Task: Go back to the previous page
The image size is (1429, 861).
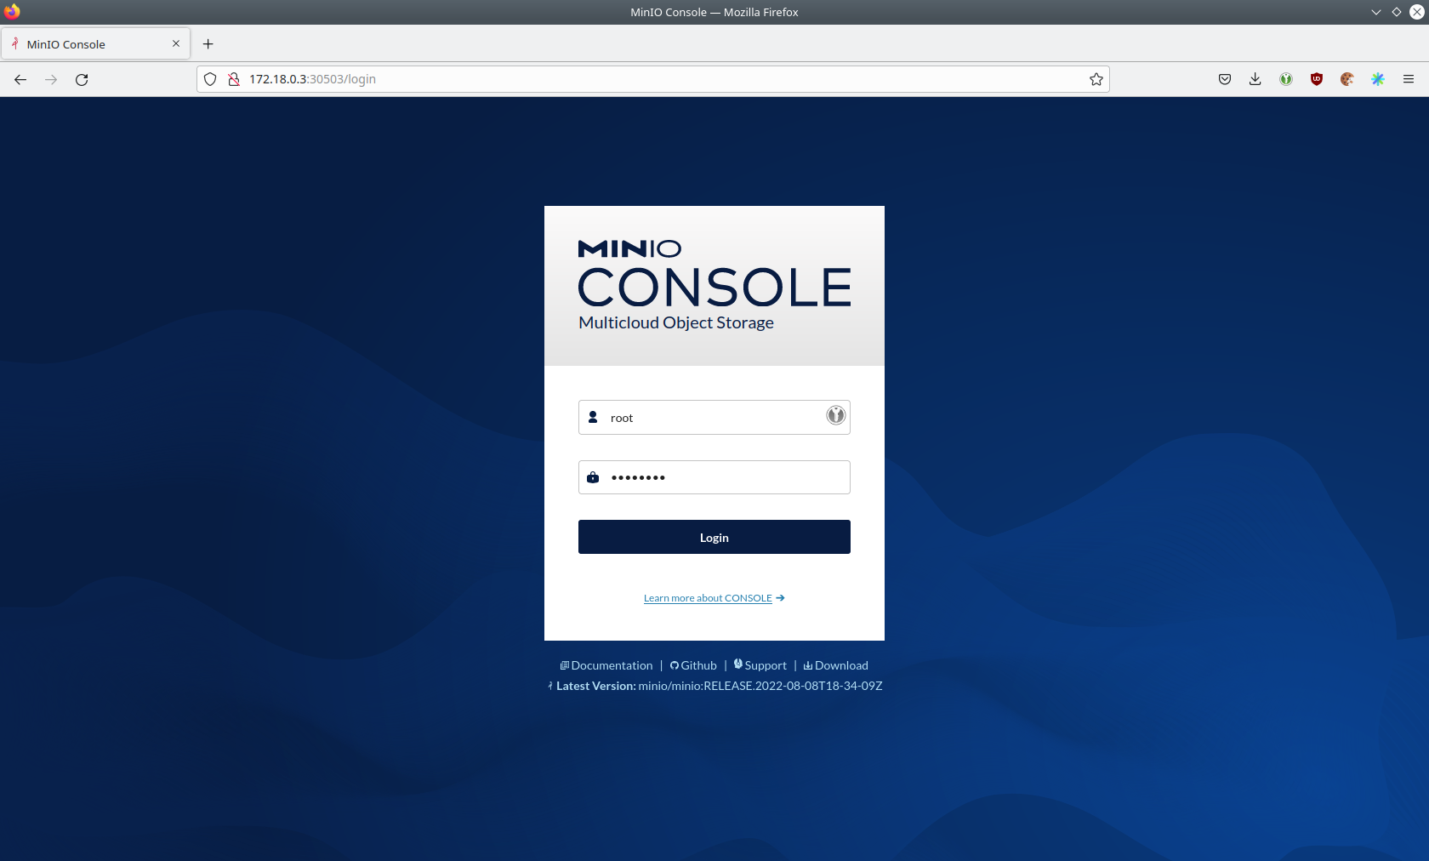Action: pyautogui.click(x=20, y=79)
